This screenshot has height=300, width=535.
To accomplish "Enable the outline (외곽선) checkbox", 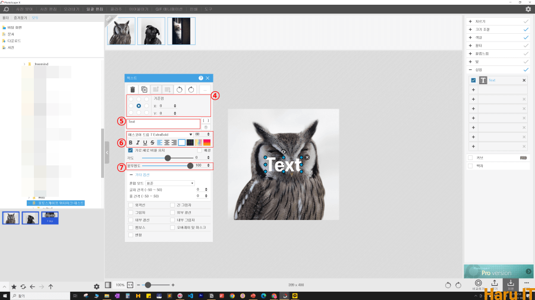I will pos(131,205).
